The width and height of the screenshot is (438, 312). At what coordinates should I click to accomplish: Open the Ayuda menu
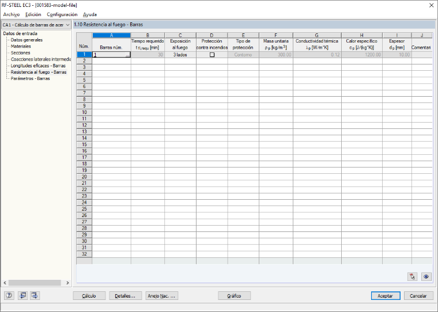coord(90,14)
